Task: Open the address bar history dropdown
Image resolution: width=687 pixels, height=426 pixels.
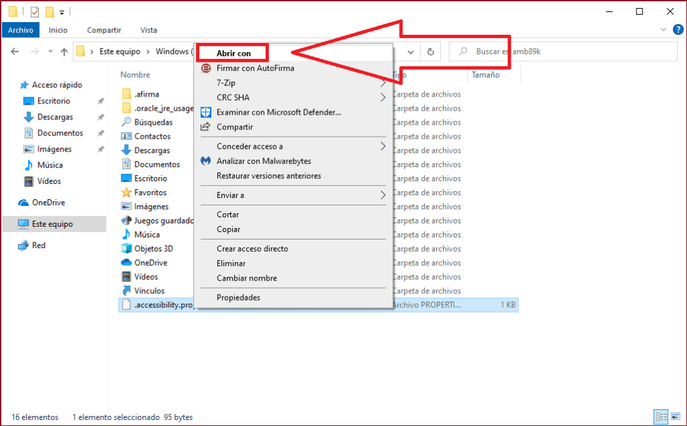Action: (x=411, y=52)
